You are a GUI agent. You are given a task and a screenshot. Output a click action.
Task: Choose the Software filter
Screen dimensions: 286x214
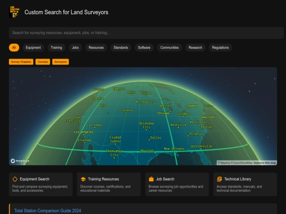(144, 48)
